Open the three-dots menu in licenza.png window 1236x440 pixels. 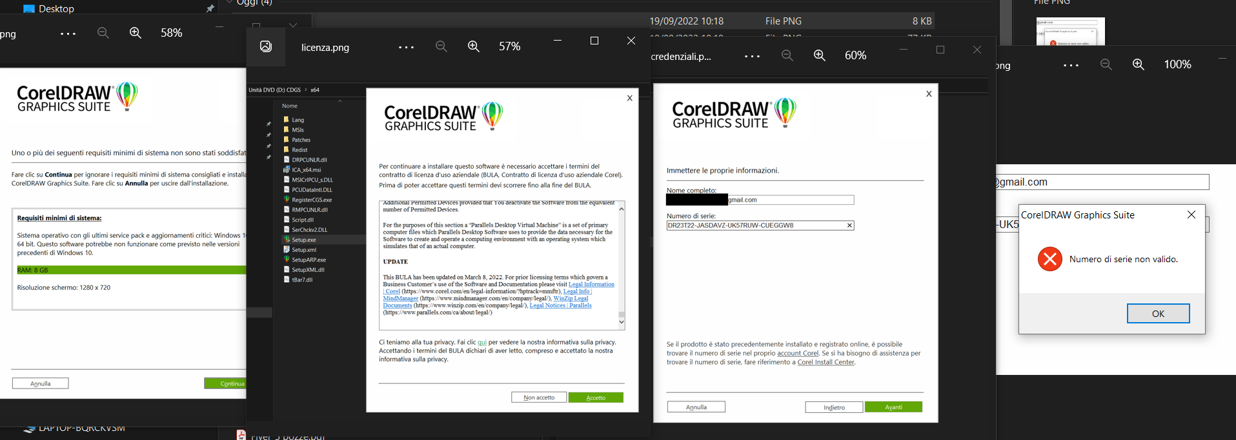(406, 47)
